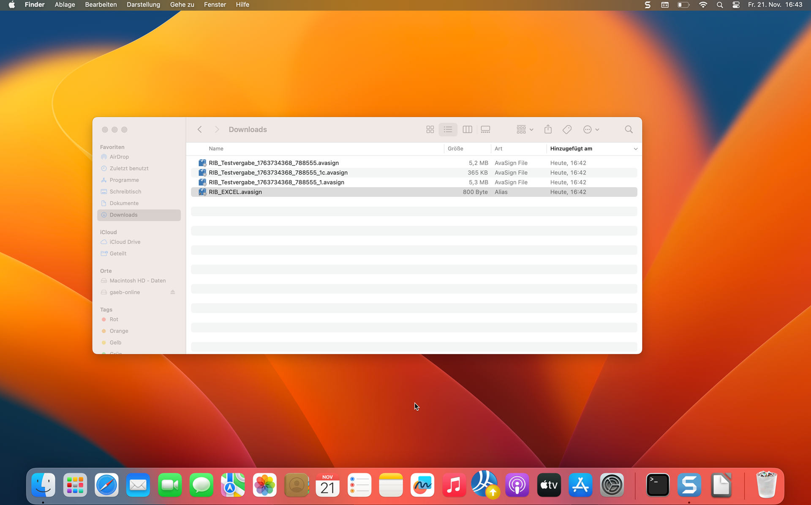Open Zuletzt benutzt in the sidebar
This screenshot has width=811, height=505.
(x=139, y=169)
